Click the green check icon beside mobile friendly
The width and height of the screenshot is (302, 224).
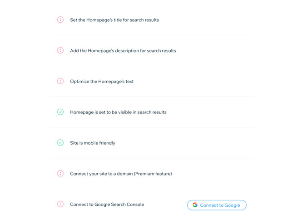point(60,143)
